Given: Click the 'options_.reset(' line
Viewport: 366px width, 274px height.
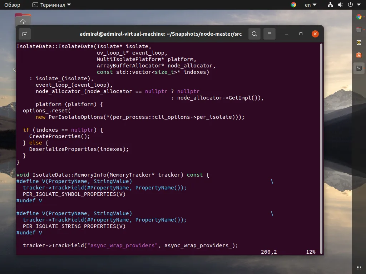Looking at the screenshot, I should [x=47, y=111].
